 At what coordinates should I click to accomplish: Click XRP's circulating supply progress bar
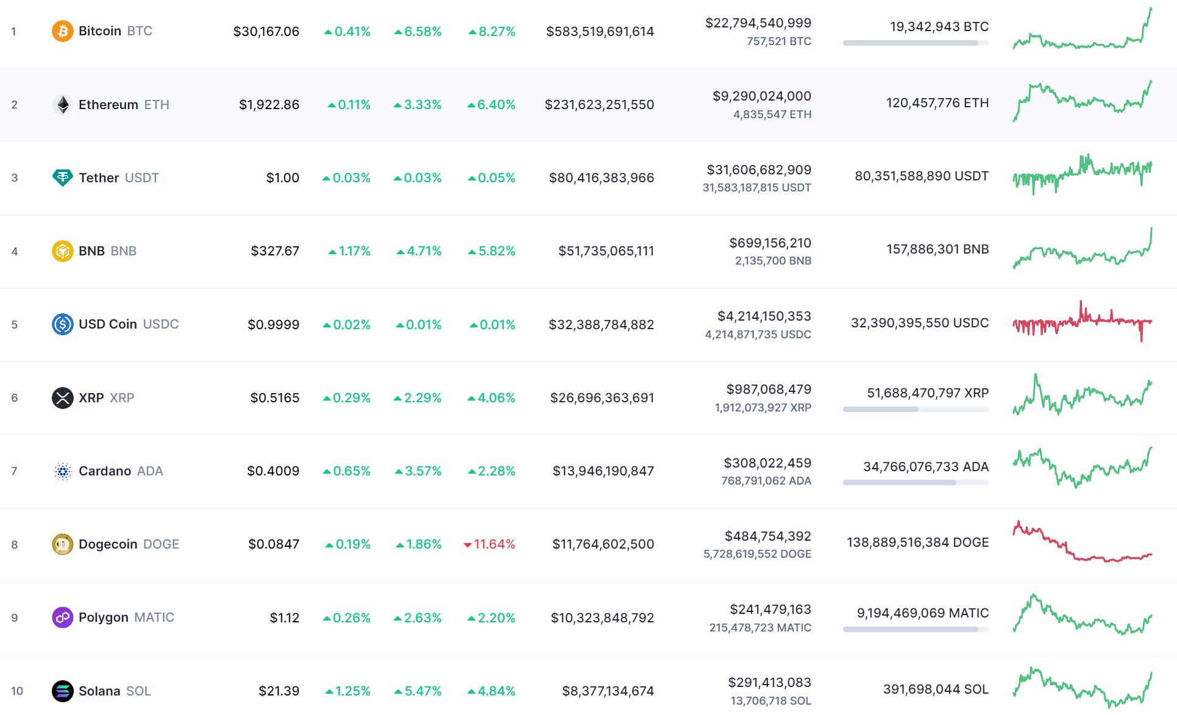coord(915,410)
